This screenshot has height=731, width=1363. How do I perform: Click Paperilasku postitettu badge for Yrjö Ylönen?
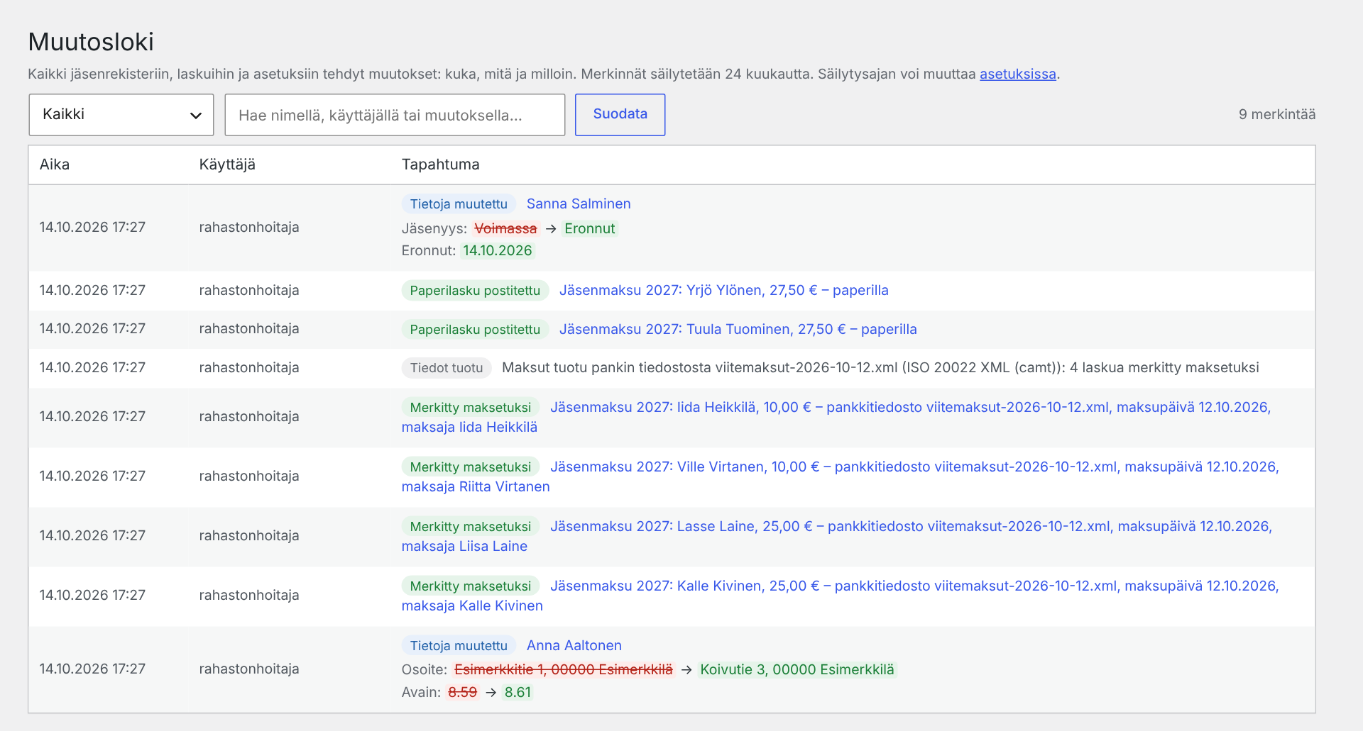coord(475,291)
